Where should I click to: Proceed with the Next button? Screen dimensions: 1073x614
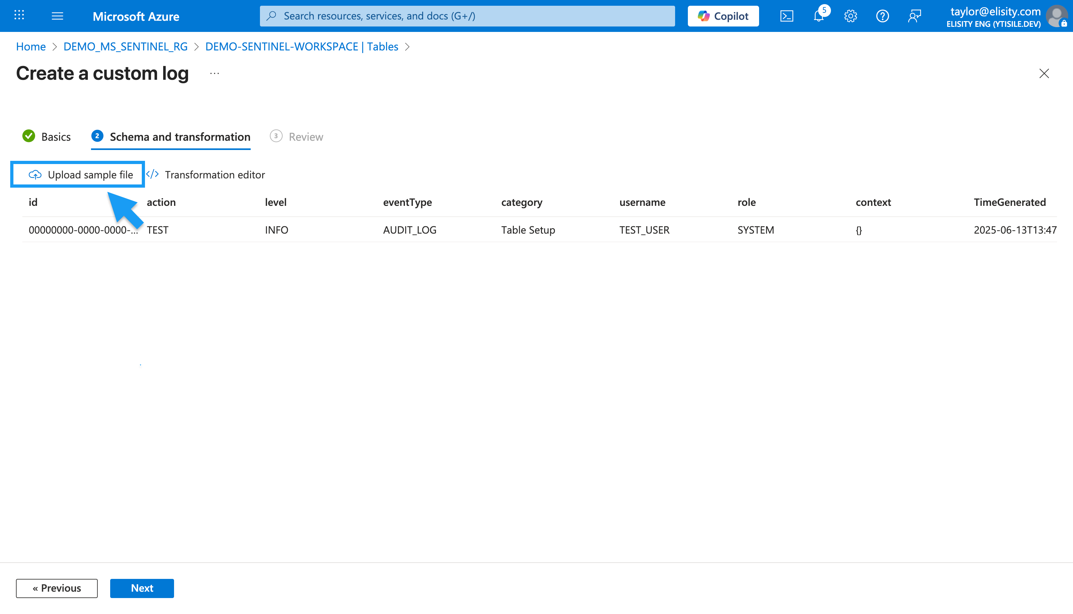[142, 588]
